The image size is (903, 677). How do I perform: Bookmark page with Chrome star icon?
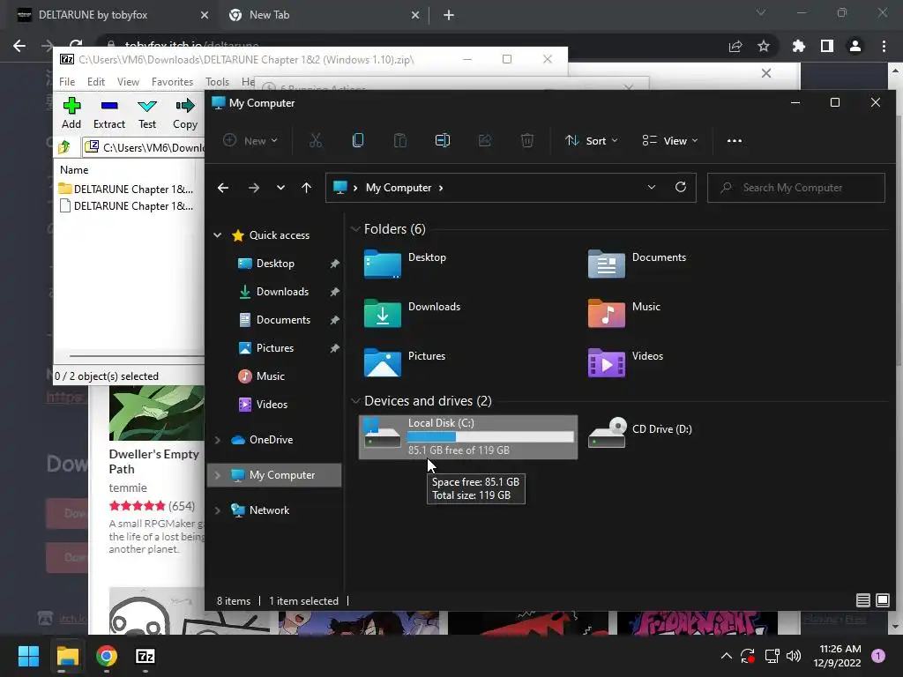pyautogui.click(x=764, y=46)
